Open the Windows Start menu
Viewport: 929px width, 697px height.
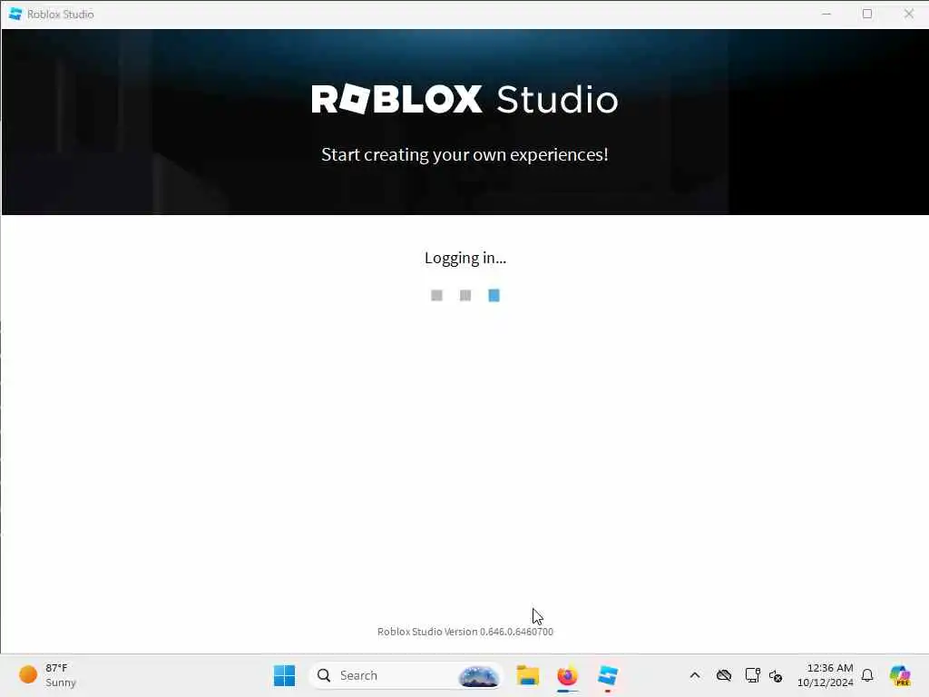click(284, 675)
